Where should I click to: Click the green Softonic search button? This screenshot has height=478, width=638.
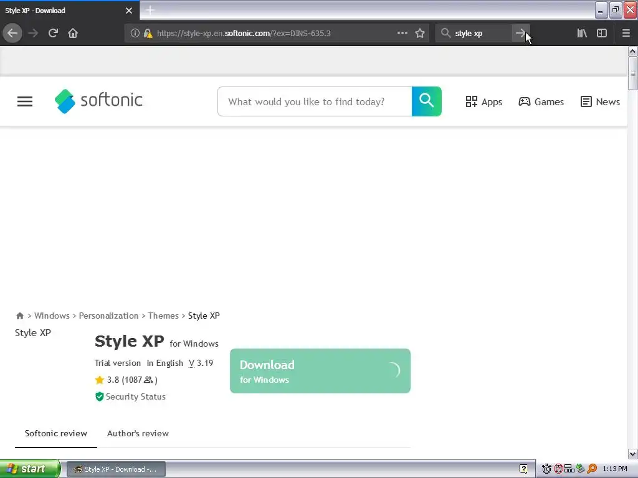(426, 101)
